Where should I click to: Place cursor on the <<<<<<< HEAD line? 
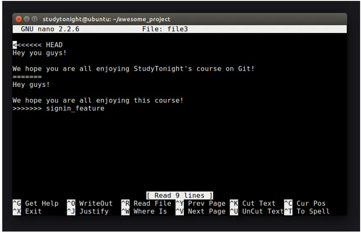(38, 45)
